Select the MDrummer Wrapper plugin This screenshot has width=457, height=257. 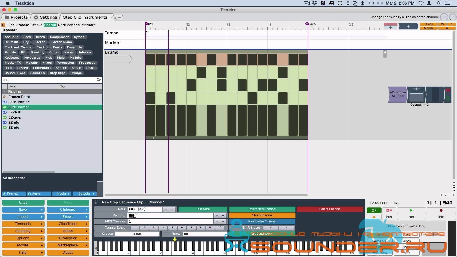[x=398, y=94]
